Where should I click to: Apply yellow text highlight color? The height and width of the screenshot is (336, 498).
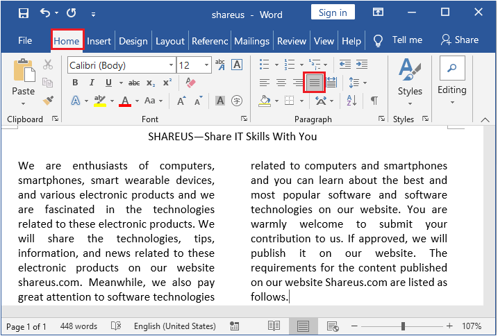pos(100,101)
